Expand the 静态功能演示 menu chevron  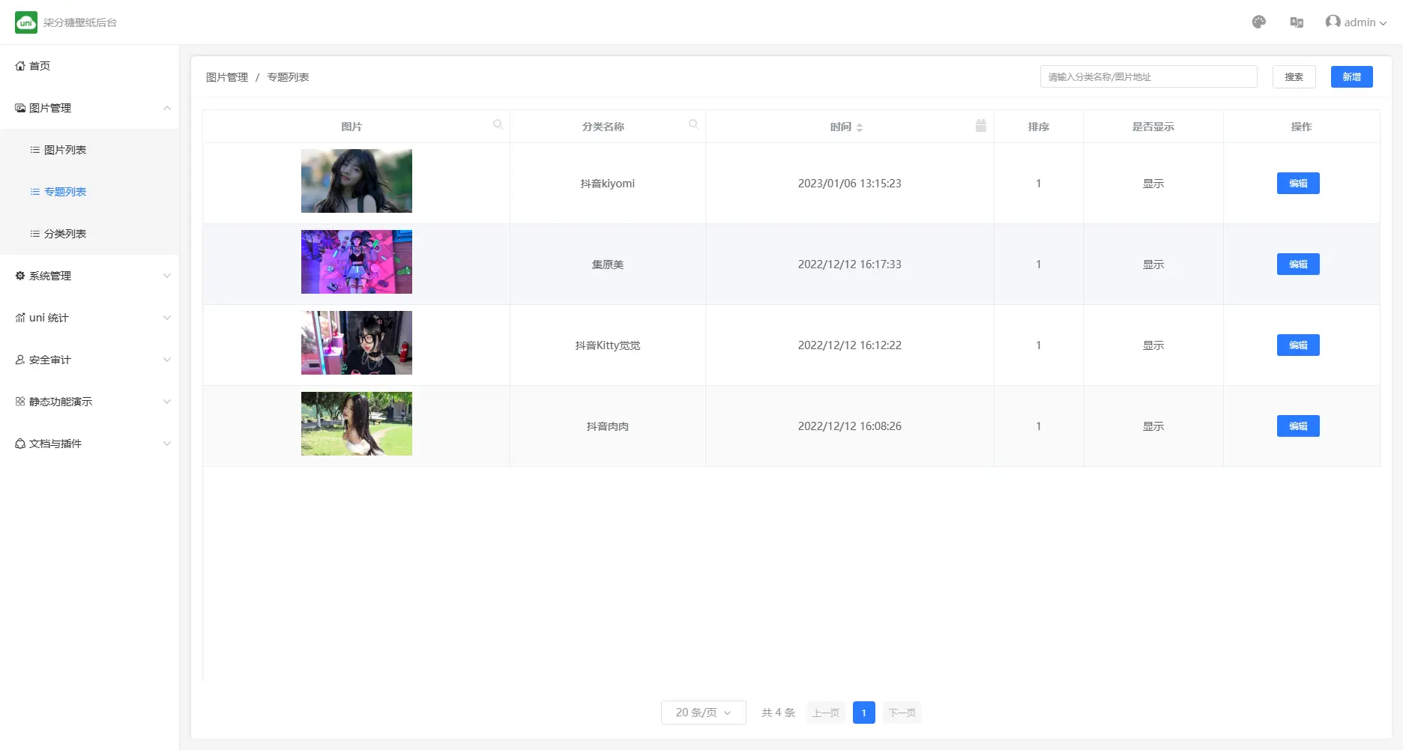[167, 402]
